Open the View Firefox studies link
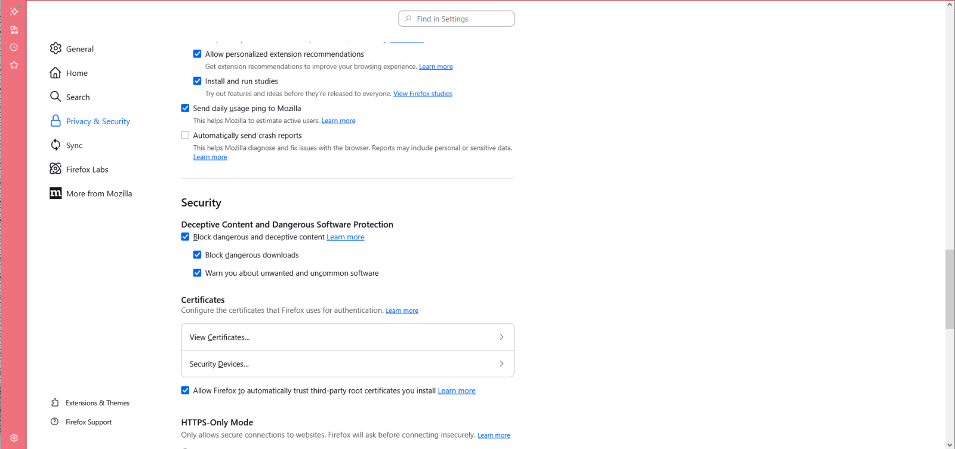The width and height of the screenshot is (955, 449). click(x=423, y=94)
